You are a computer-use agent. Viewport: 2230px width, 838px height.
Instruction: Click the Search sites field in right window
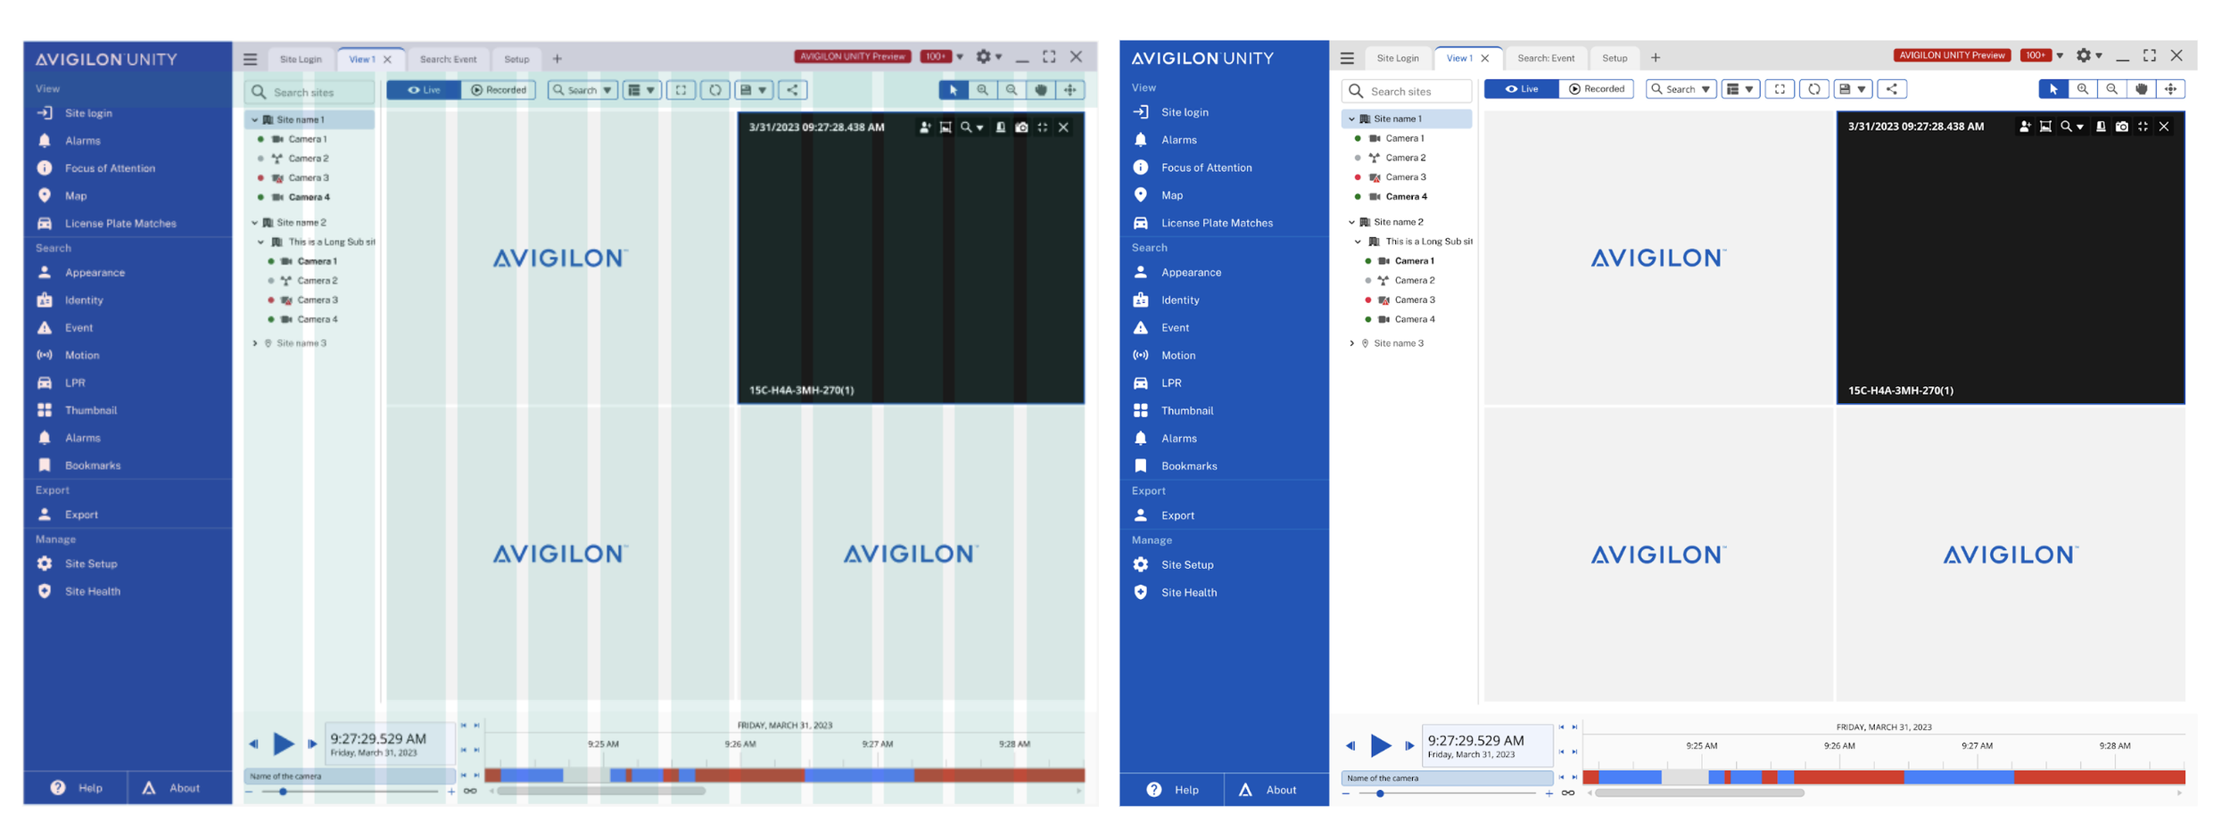click(x=1407, y=91)
